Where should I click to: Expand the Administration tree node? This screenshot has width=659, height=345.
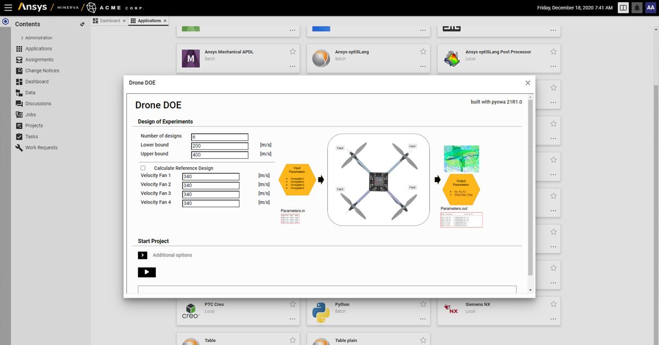pos(22,38)
